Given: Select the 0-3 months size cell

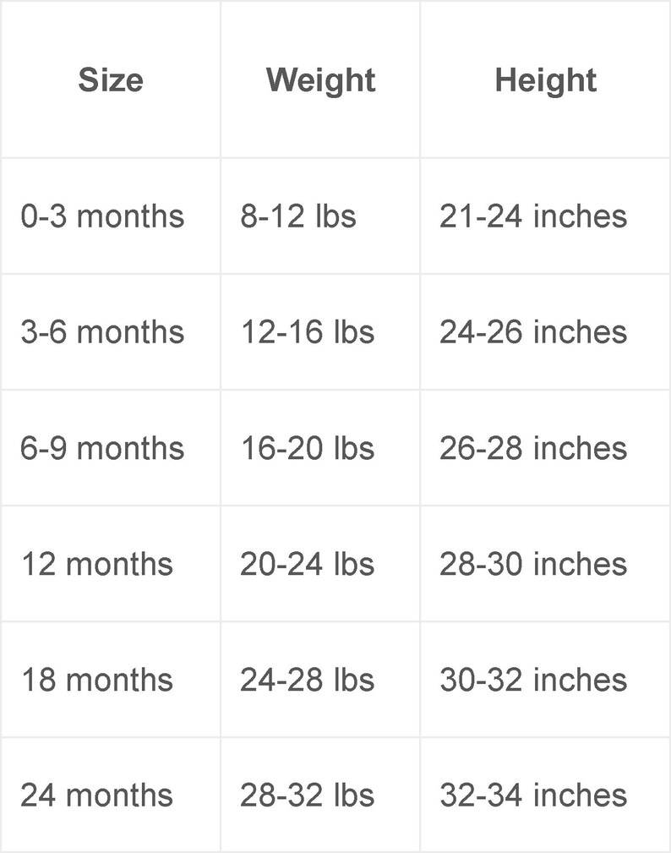Looking at the screenshot, I should [x=111, y=216].
